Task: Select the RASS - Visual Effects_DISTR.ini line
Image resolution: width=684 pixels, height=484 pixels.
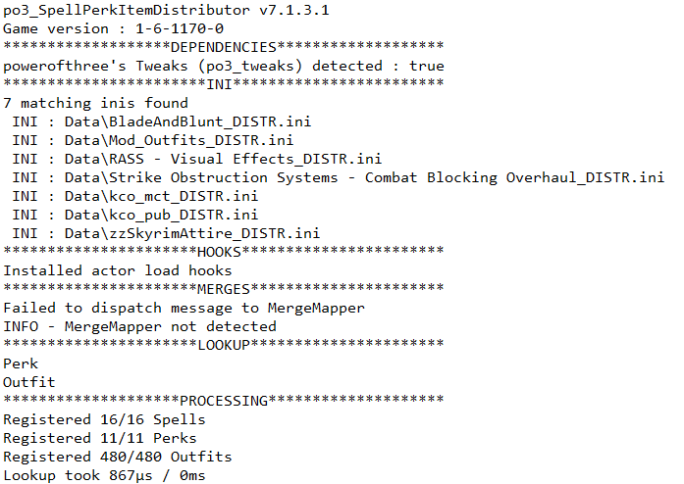Action: coord(196,159)
